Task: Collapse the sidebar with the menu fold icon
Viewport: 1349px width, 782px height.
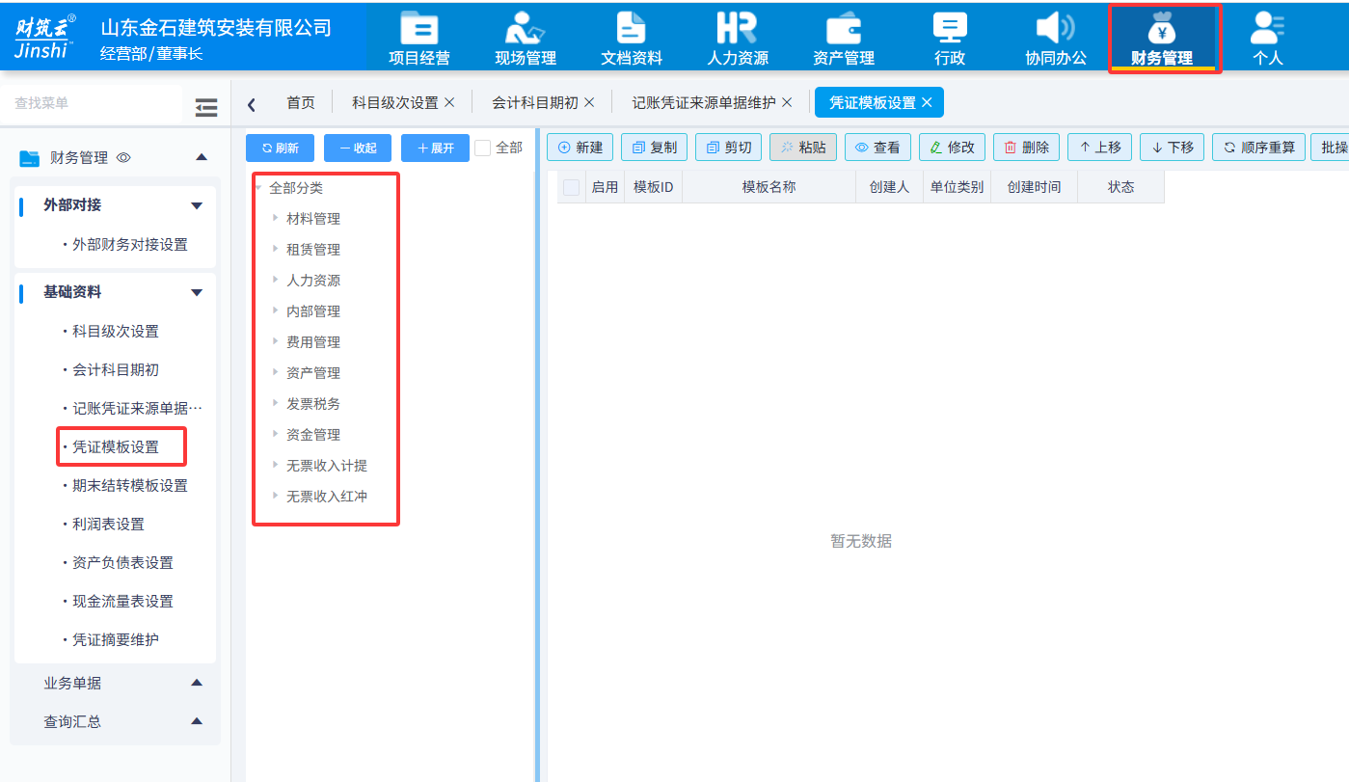Action: (206, 107)
